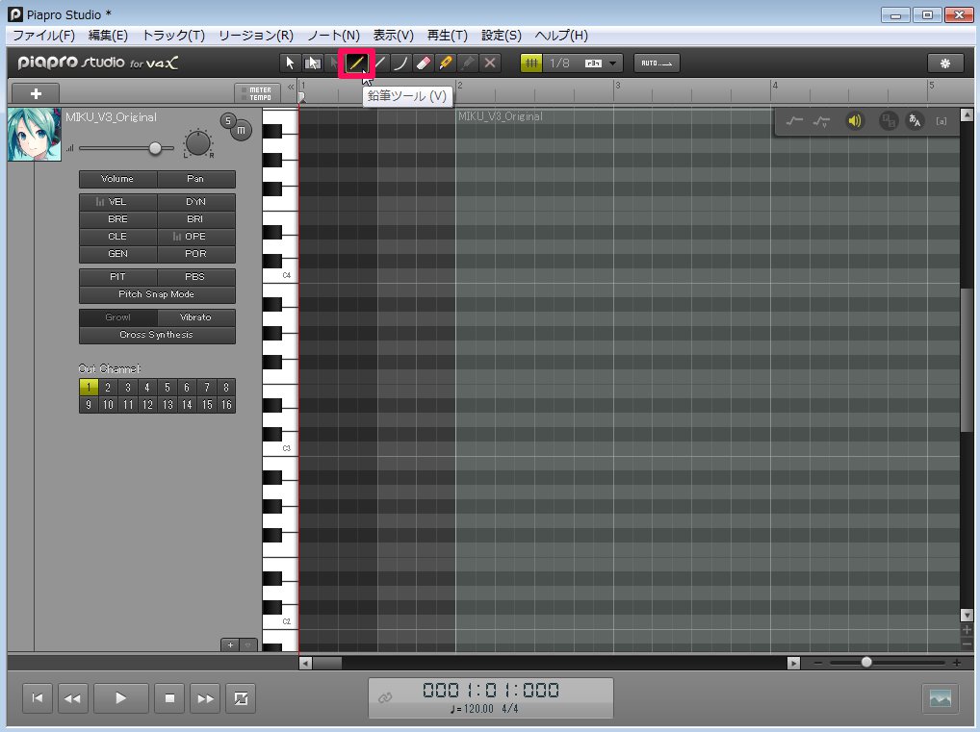Image resolution: width=980 pixels, height=732 pixels.
Task: Open the Volume automation parameter
Action: click(117, 179)
